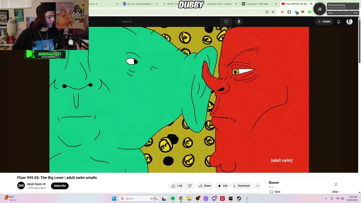
Task: Save the queue with bookmark icon
Action: click(275, 192)
